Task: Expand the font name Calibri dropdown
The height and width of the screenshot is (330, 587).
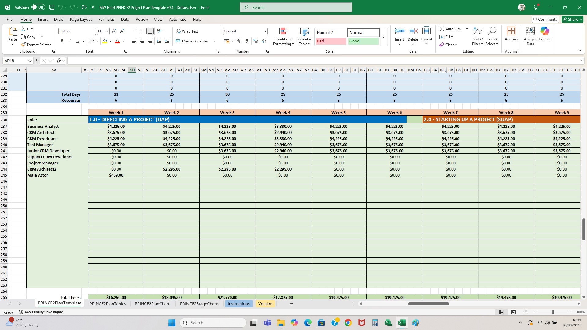Action: (x=94, y=31)
